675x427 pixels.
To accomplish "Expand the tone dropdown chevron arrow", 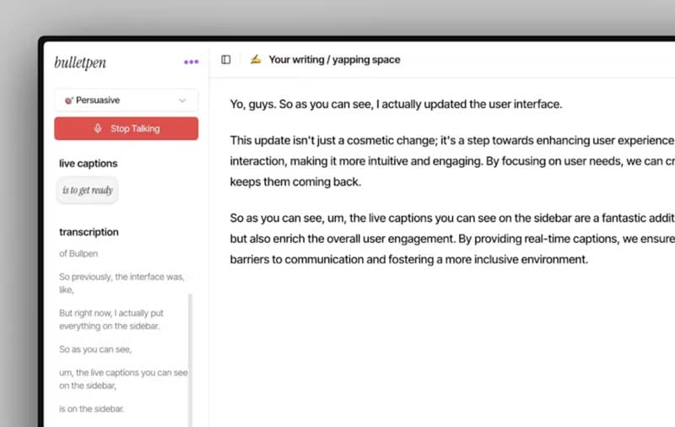I will click(182, 100).
